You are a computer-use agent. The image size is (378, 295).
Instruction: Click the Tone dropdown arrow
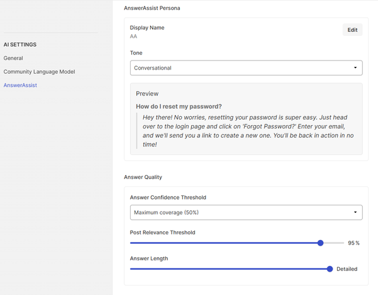coord(355,68)
